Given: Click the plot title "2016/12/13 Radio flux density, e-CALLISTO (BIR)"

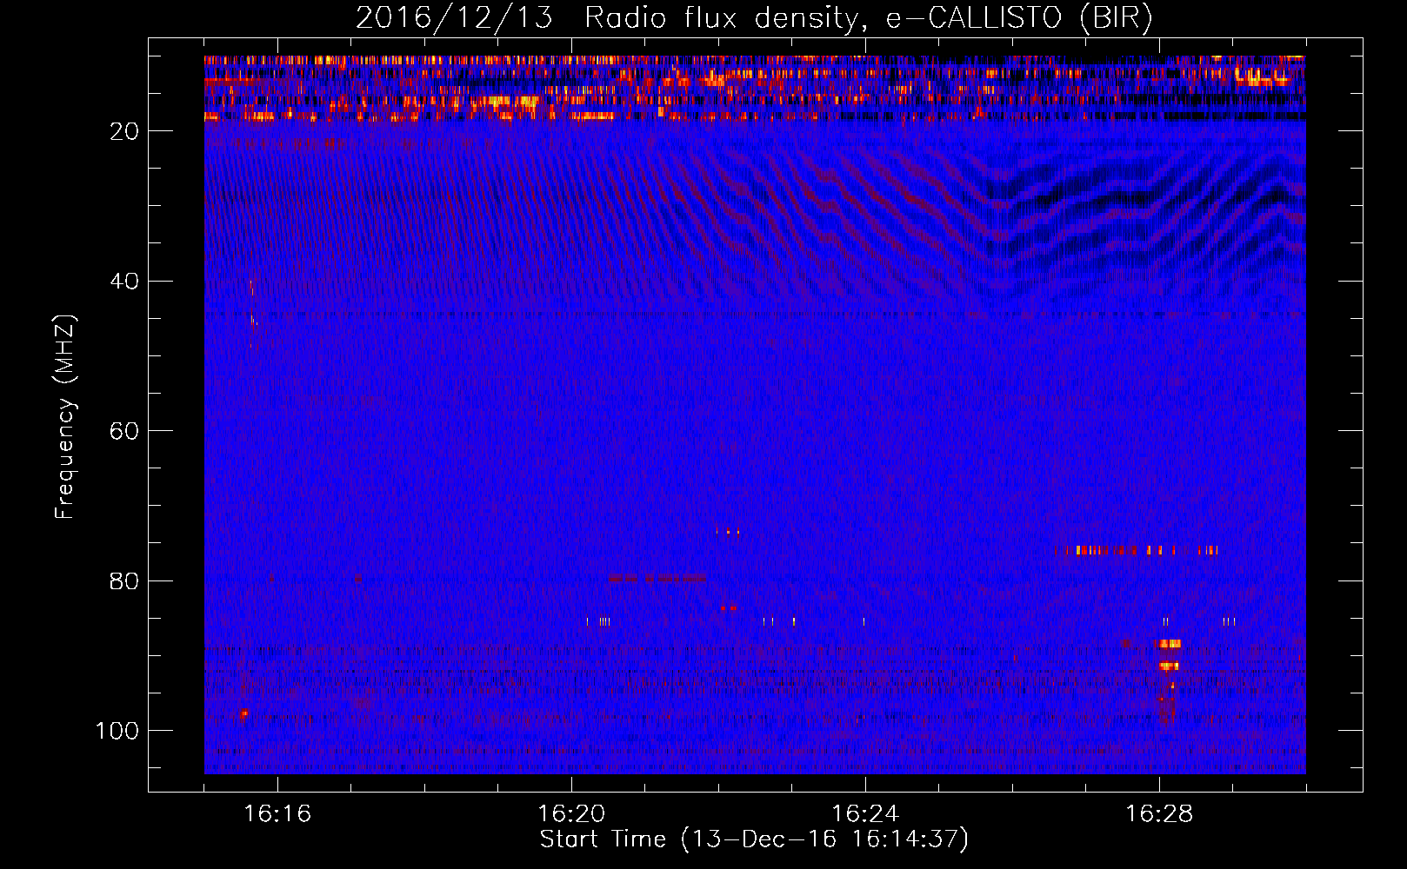Looking at the screenshot, I should point(754,17).
